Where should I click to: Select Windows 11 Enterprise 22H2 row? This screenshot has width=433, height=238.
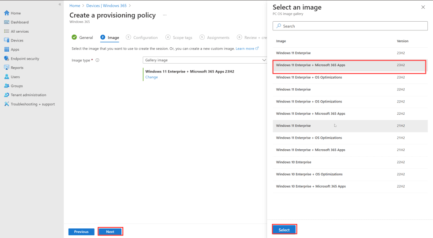pos(350,90)
